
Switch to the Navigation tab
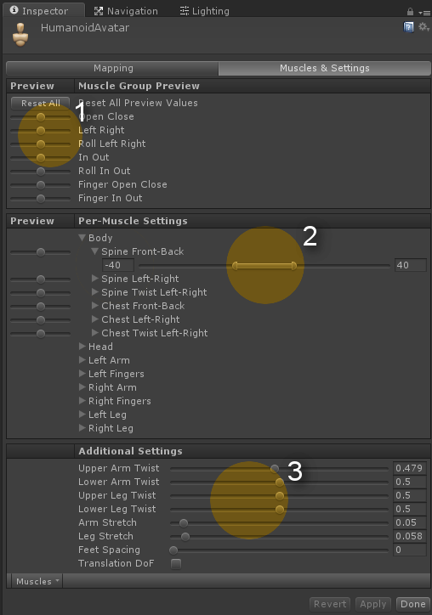(126, 11)
